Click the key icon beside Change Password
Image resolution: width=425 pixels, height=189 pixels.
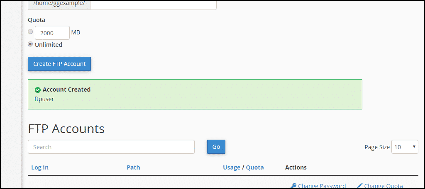point(293,186)
